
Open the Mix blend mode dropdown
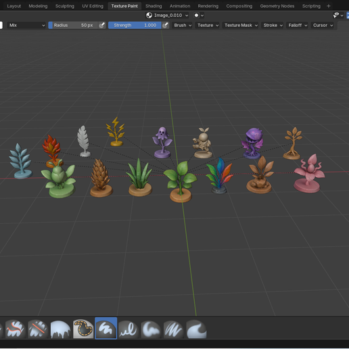[x=26, y=25]
